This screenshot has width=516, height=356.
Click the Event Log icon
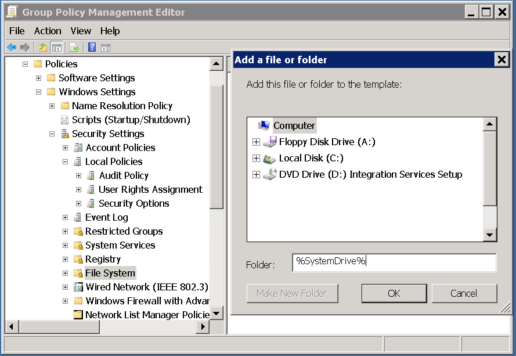(x=78, y=217)
